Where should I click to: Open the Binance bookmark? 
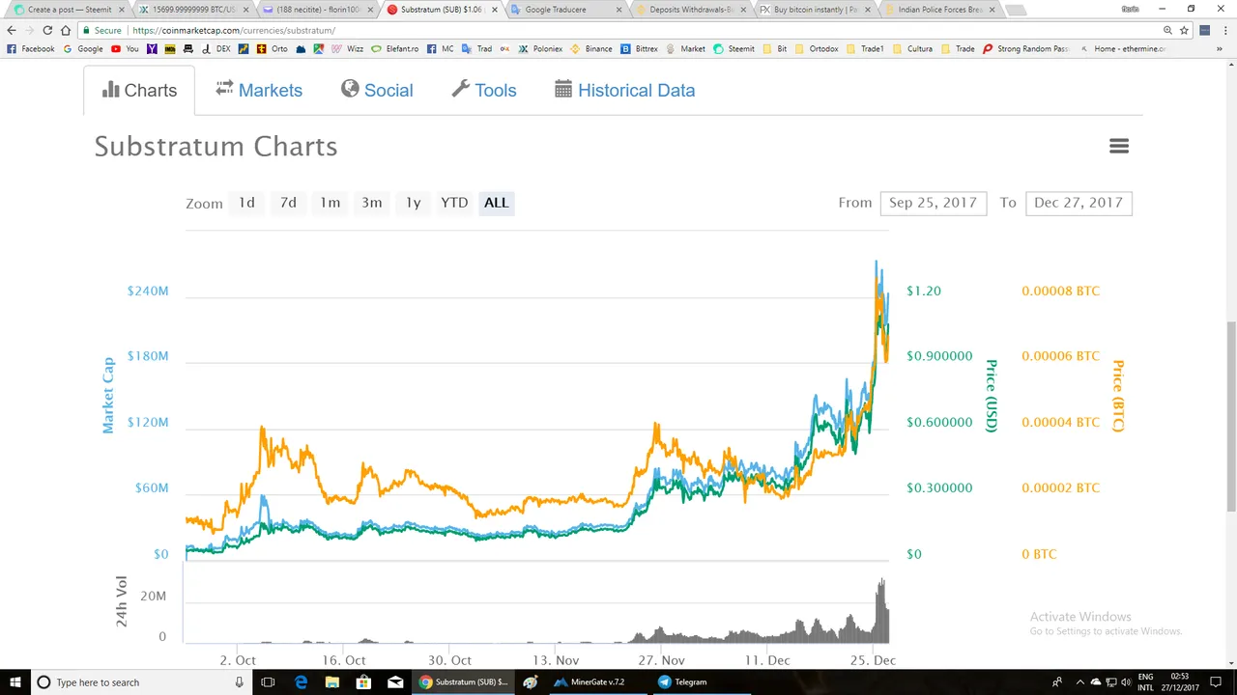[x=591, y=48]
